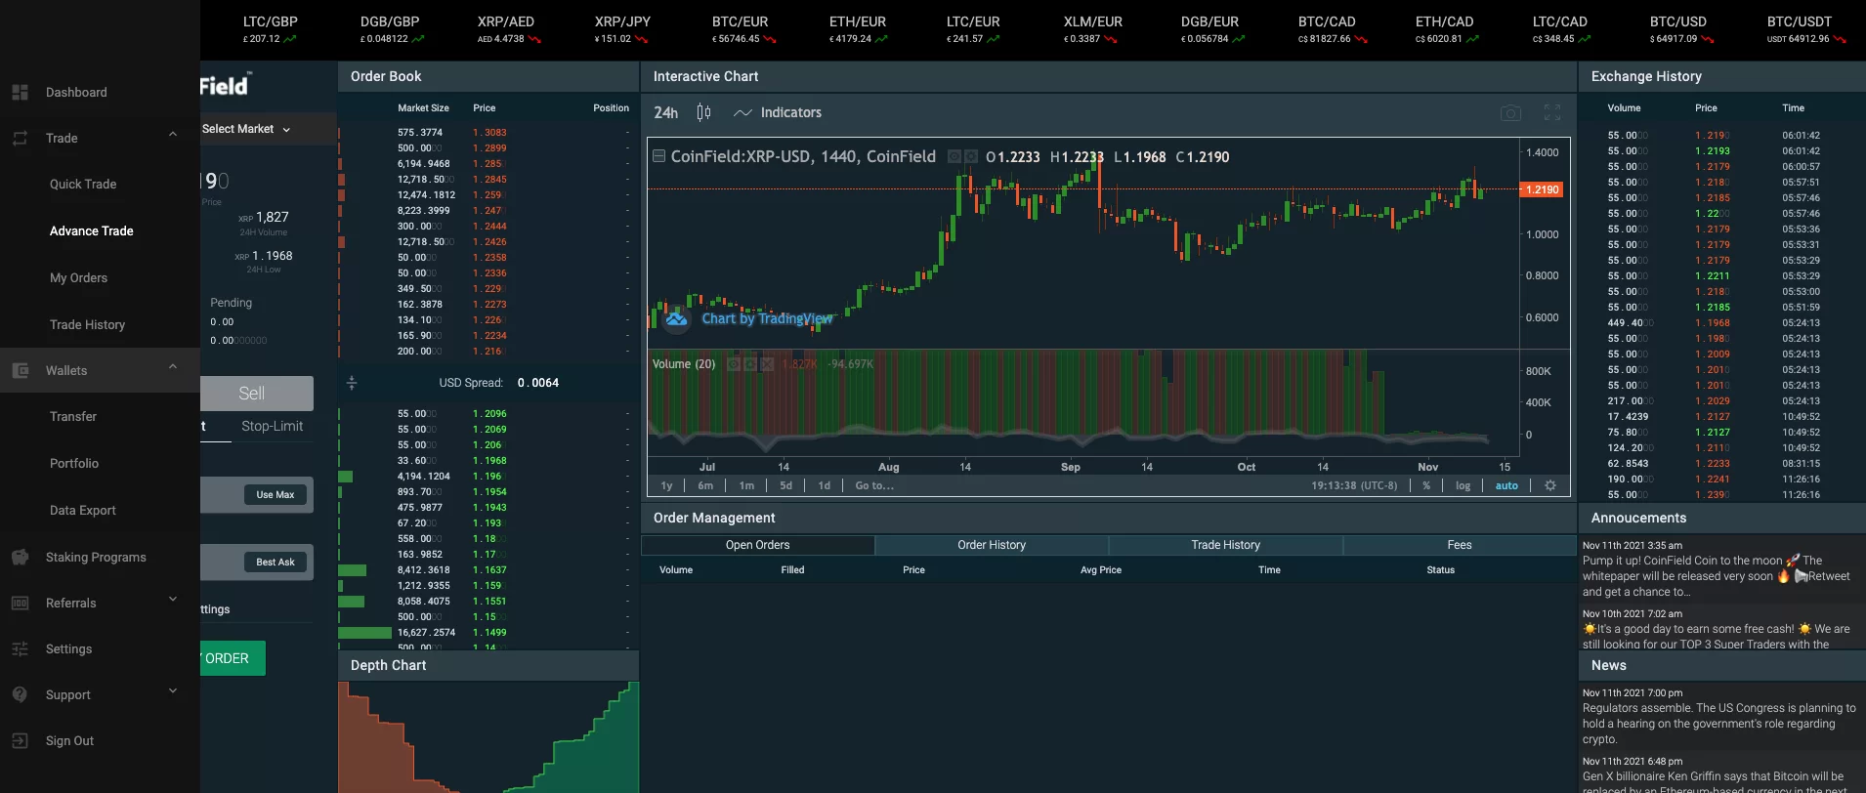Image resolution: width=1866 pixels, height=793 pixels.
Task: Enter fullscreen mode for the chart
Action: 1552,113
